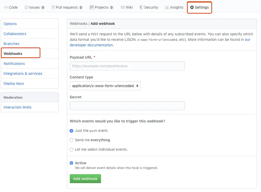This screenshot has height=192, width=261.
Task: Open the Content type dropdown
Action: (x=105, y=86)
